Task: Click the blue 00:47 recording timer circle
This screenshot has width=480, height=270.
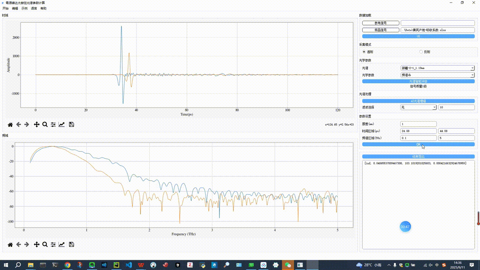Action: (x=405, y=227)
